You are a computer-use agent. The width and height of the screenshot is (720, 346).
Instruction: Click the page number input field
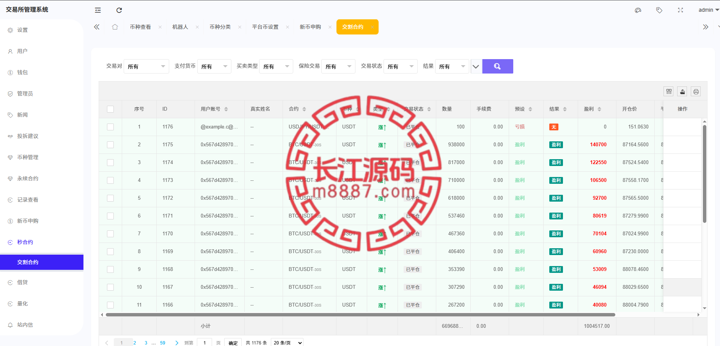pos(204,343)
